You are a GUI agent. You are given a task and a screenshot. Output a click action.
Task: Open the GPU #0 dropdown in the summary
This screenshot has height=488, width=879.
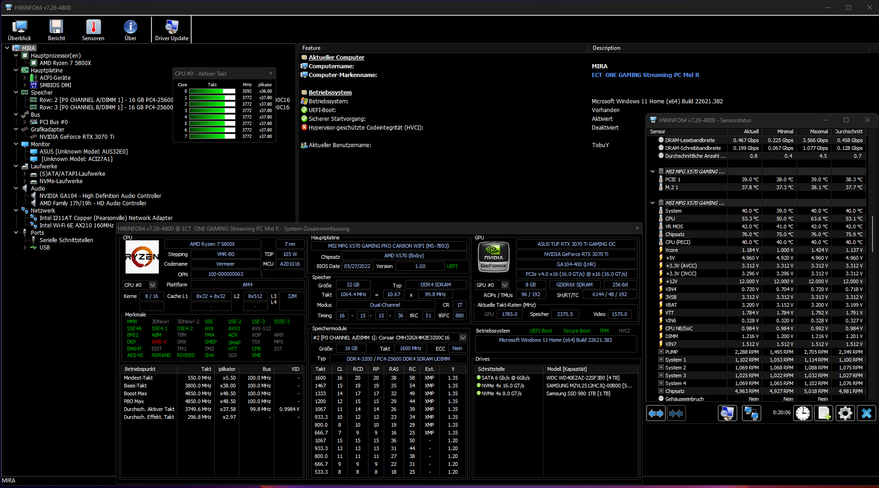[x=505, y=285]
